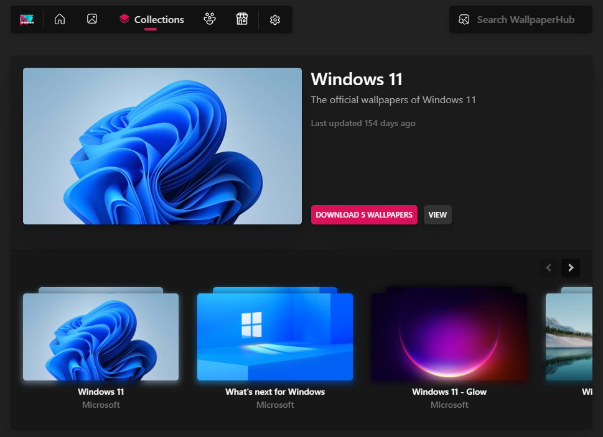Click the Windows 11 heading title

click(357, 79)
